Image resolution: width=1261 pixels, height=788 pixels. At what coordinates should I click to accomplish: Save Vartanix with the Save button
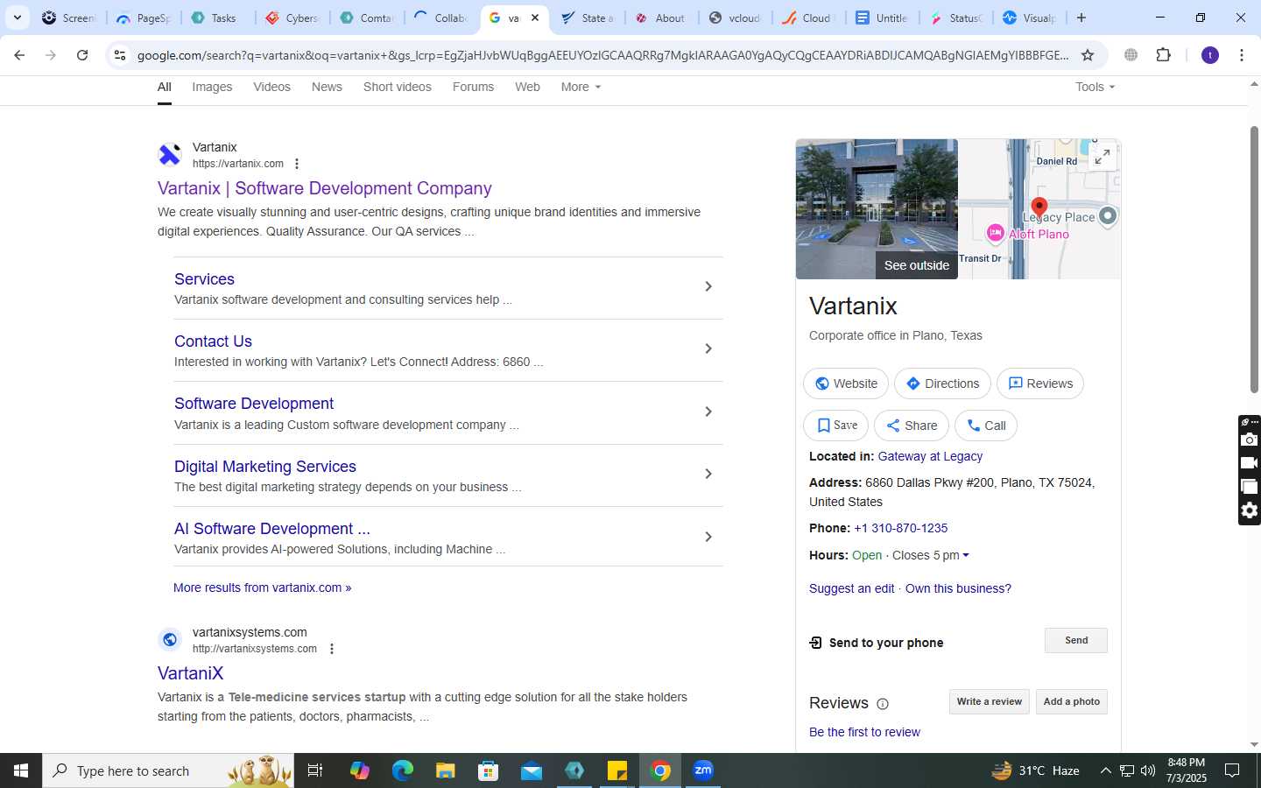[836, 426]
